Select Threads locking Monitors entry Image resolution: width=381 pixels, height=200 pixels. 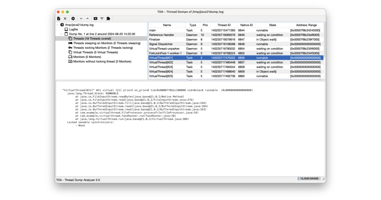103,48
